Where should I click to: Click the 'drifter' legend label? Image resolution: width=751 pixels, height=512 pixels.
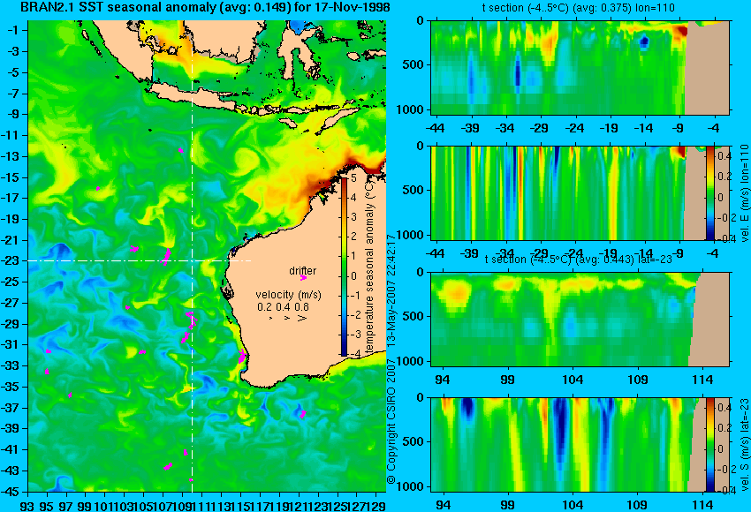pyautogui.click(x=303, y=271)
